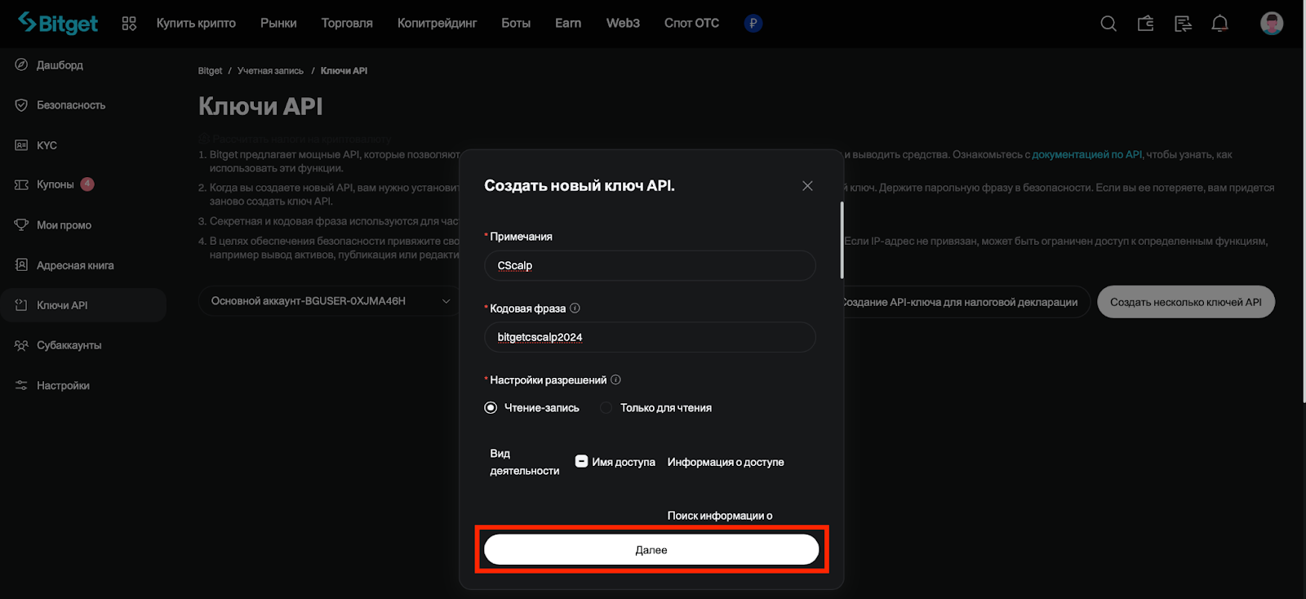Show info tooltip for Настройки разрешений
This screenshot has height=599, width=1306.
(615, 379)
